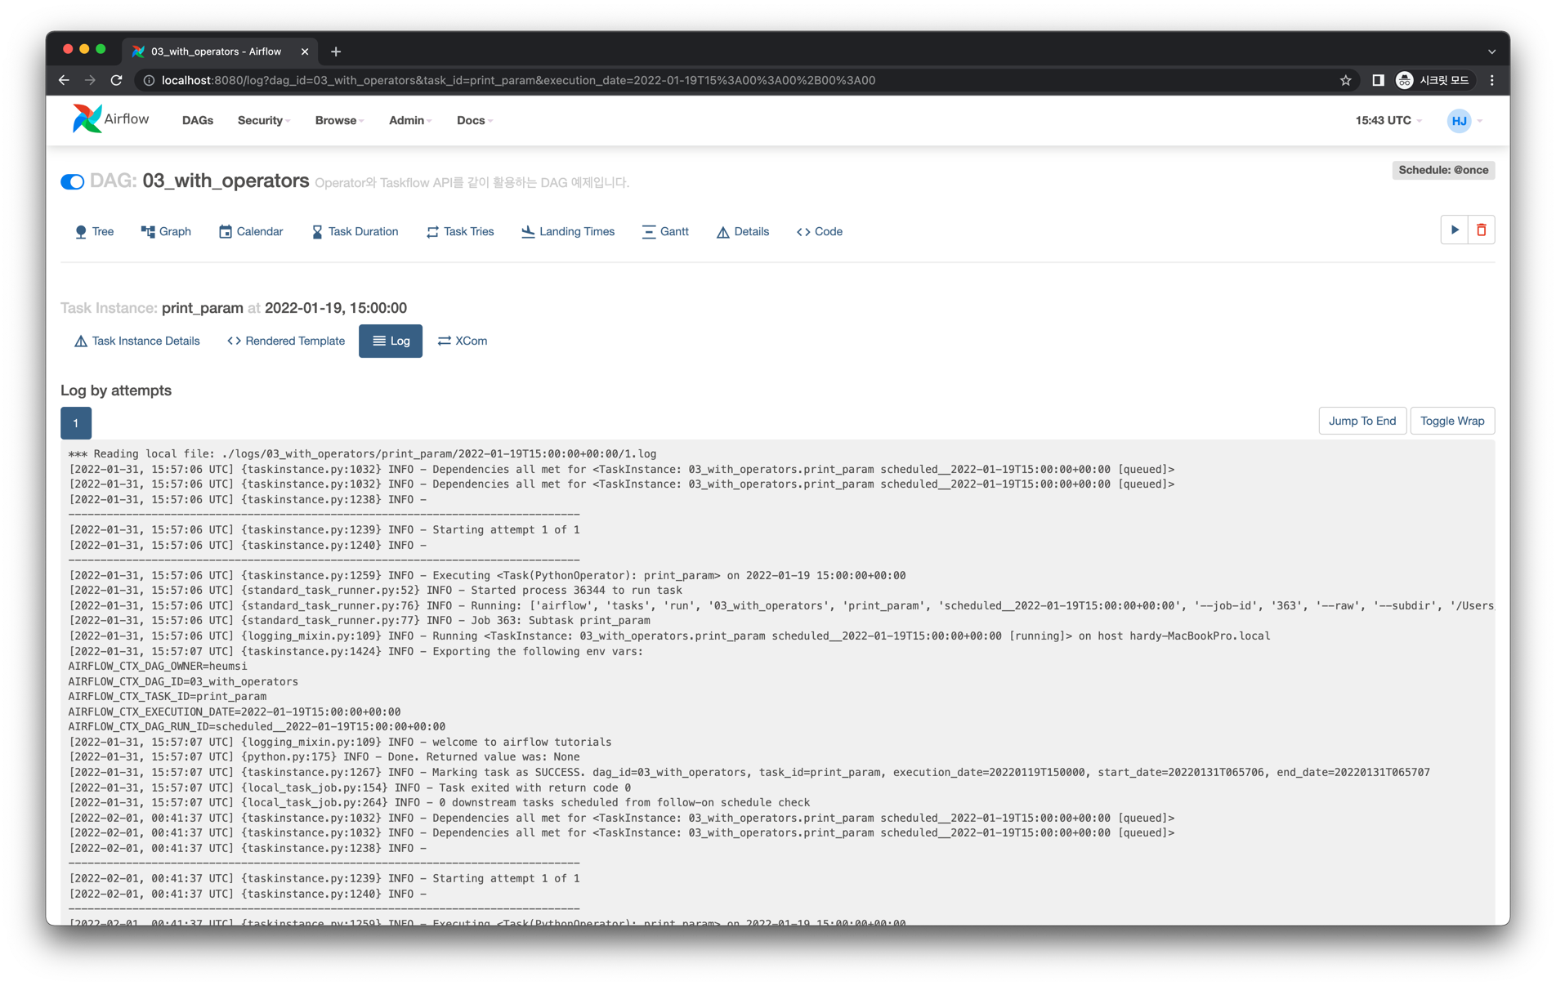1556x986 pixels.
Task: Click the 'Reading local file' log line
Action: click(362, 453)
